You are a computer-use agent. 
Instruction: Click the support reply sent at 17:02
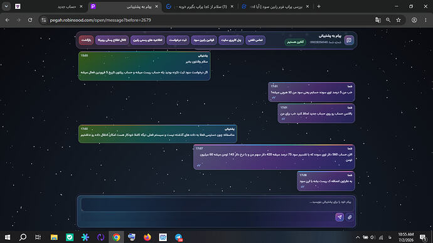pos(158,134)
